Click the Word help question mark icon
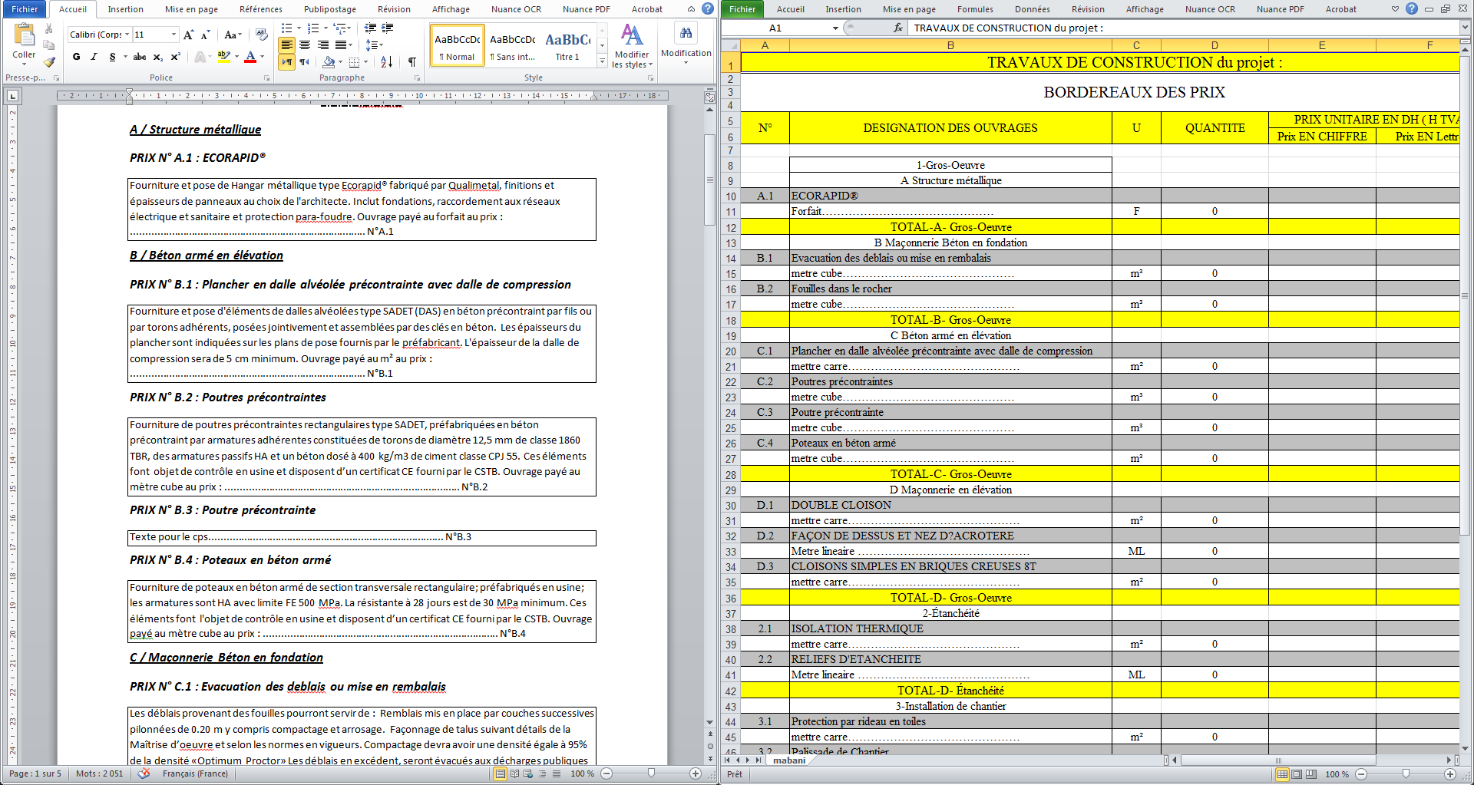Image resolution: width=1474 pixels, height=785 pixels. click(708, 9)
